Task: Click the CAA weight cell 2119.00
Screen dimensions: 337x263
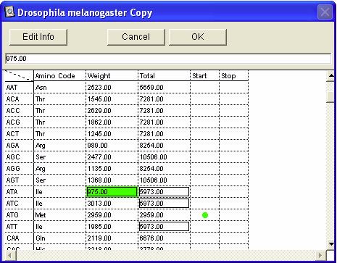Action: (112, 238)
